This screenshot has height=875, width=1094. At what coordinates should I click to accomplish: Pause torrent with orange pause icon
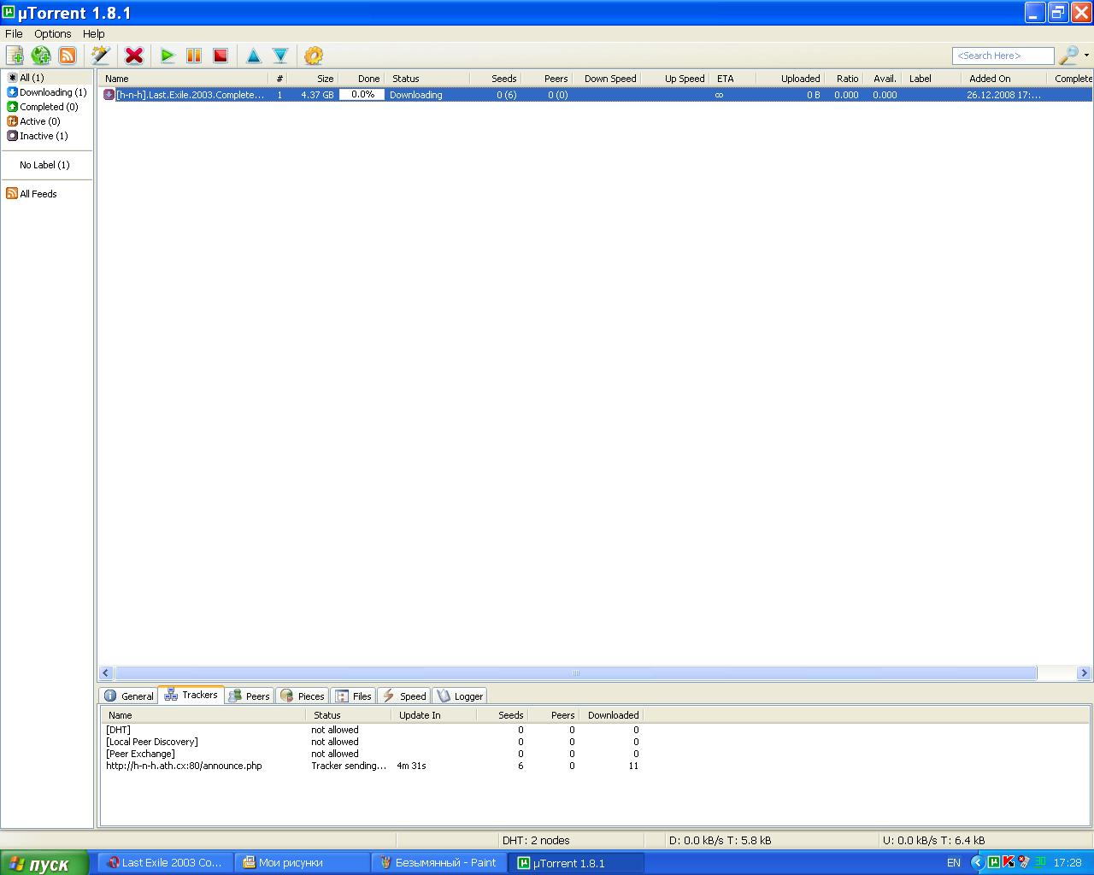pyautogui.click(x=194, y=56)
